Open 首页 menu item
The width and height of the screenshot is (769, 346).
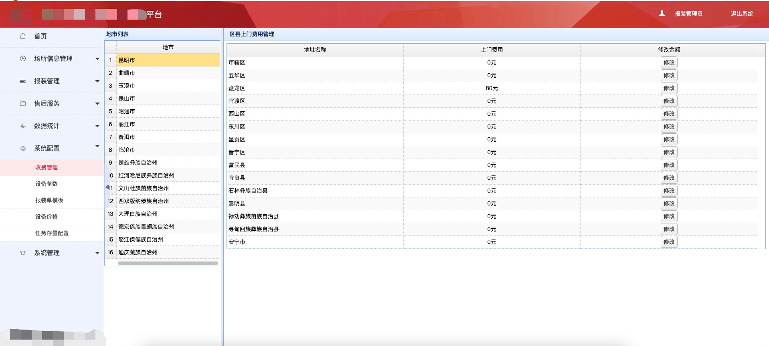40,36
